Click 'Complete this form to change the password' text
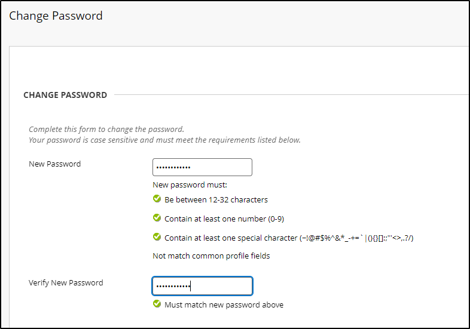Viewport: 470px width, 329px height. point(106,129)
